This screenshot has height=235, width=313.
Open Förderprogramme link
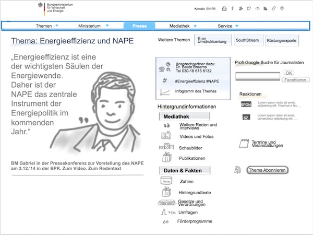click(195, 221)
